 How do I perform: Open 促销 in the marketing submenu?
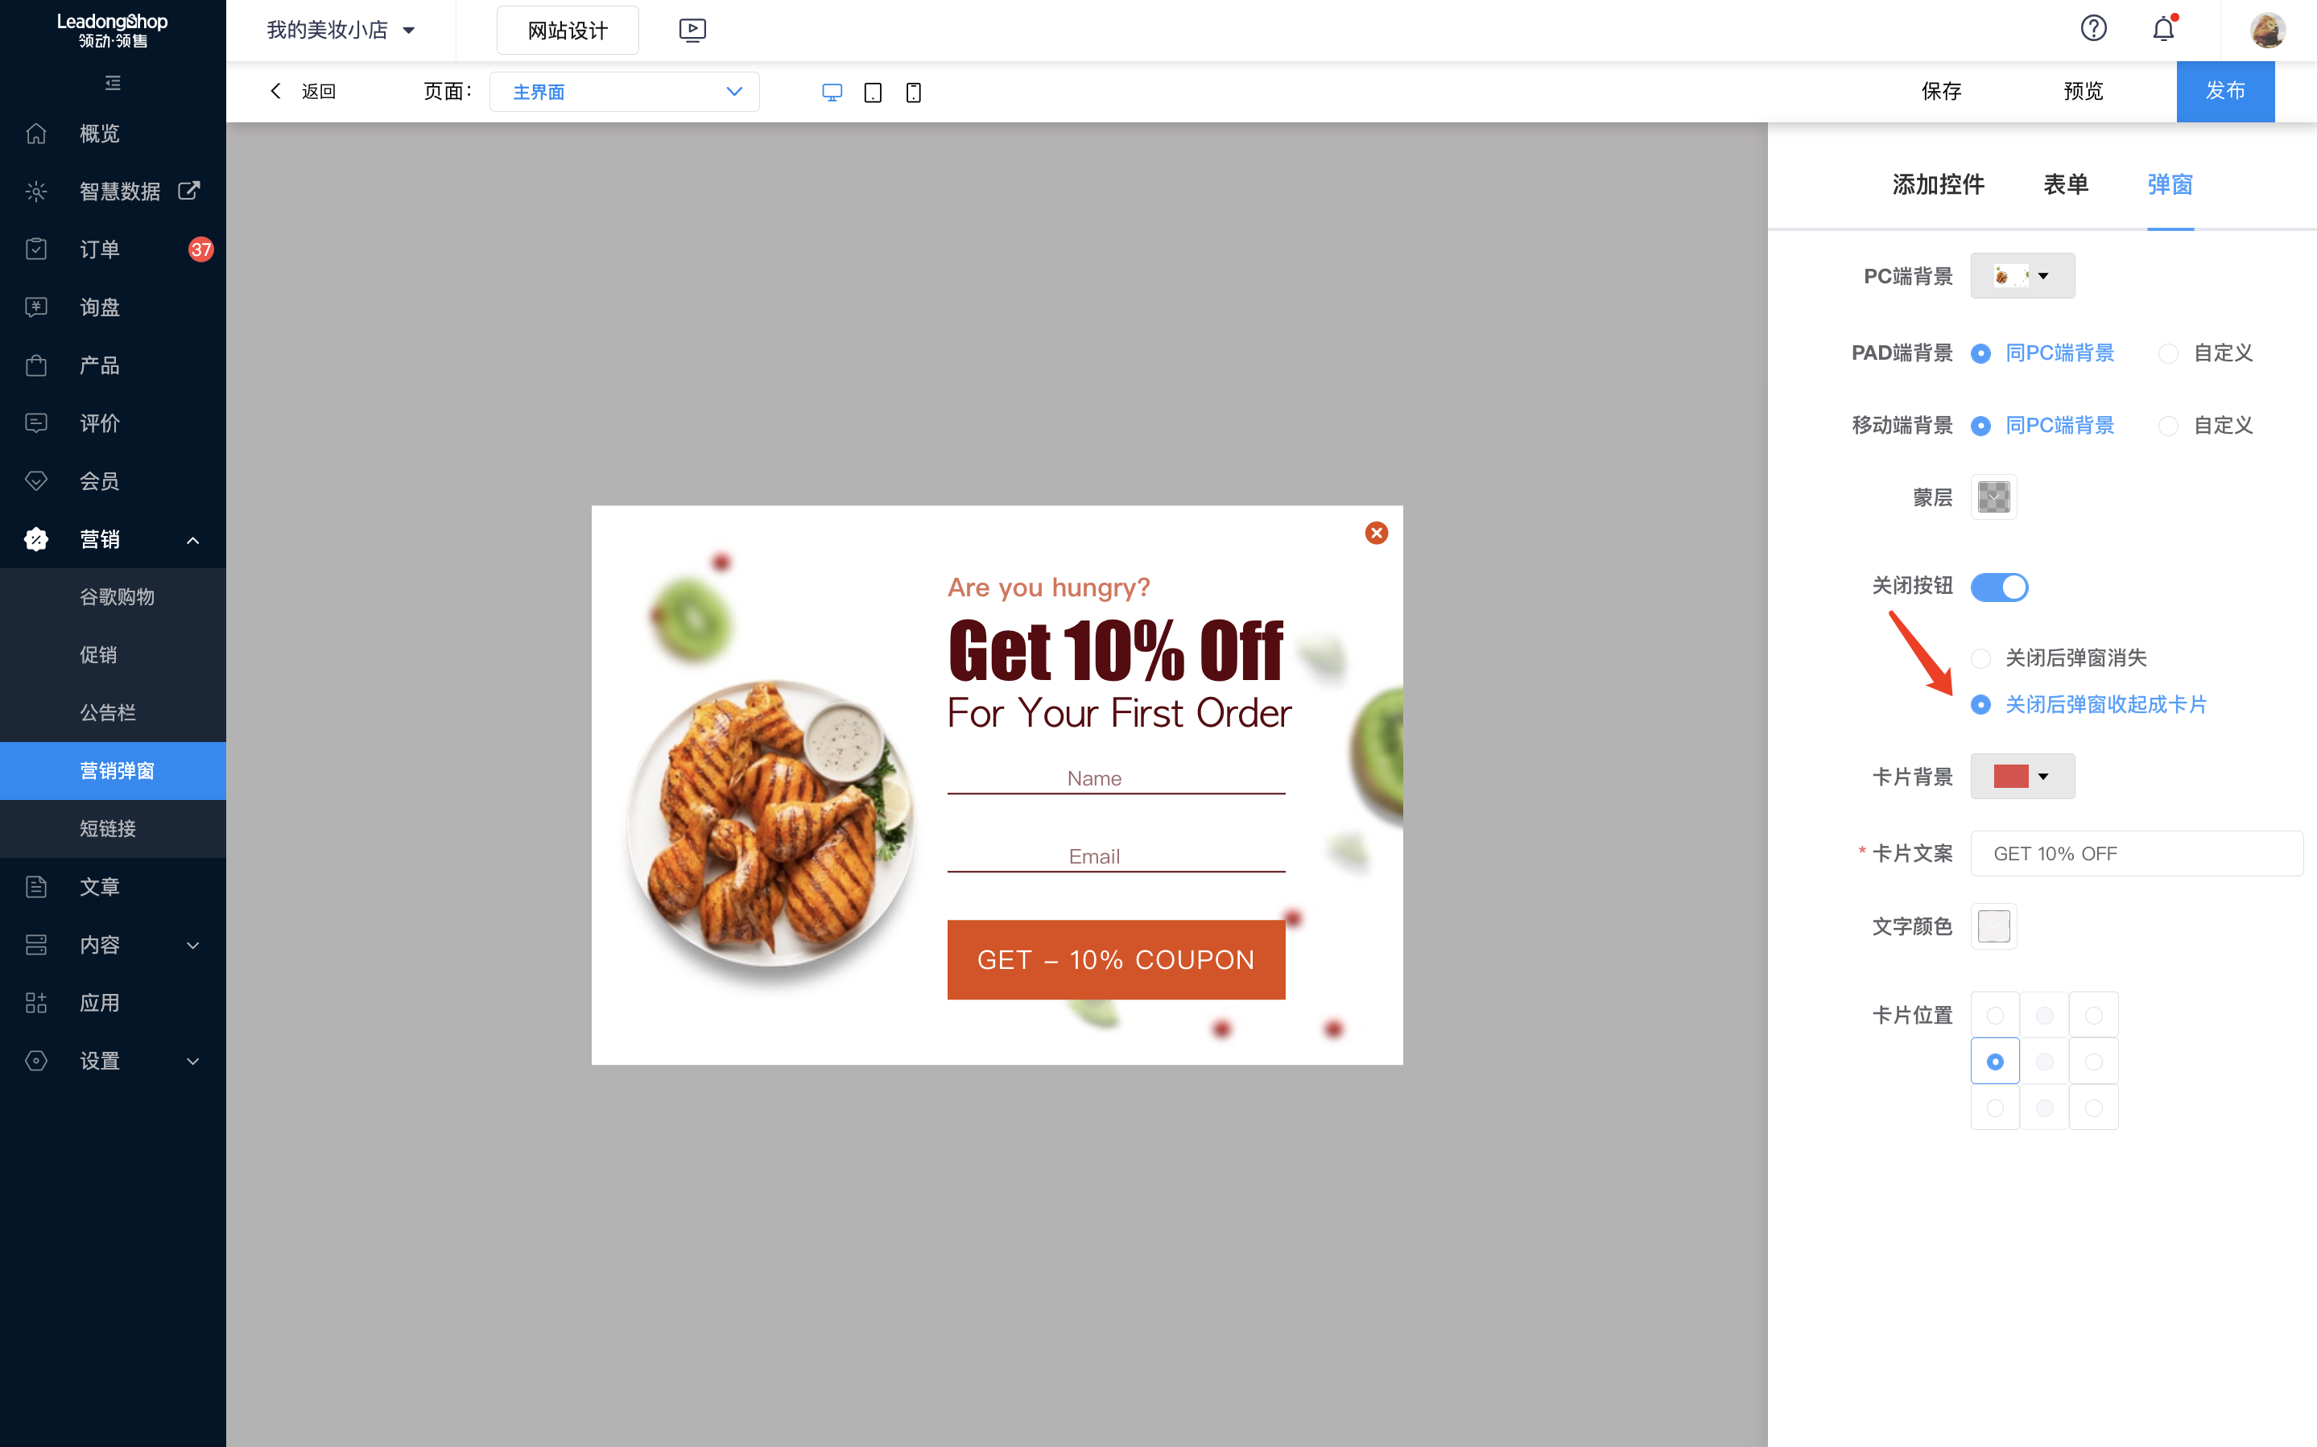(x=98, y=654)
